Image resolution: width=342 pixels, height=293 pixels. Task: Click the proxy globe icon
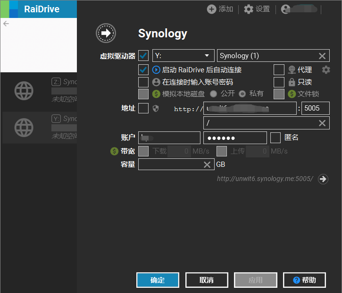tap(292, 70)
